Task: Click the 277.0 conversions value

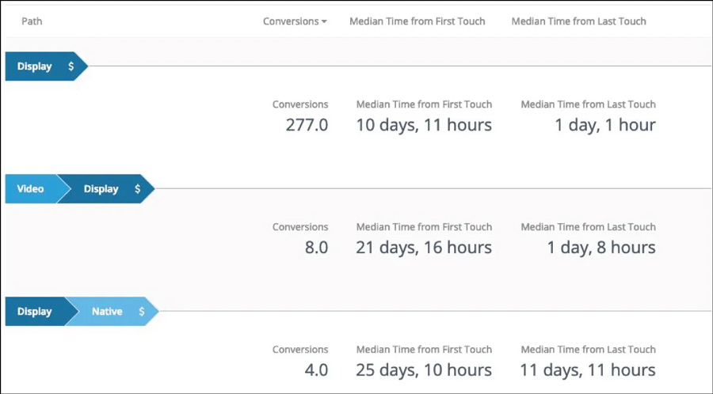Action: [307, 125]
